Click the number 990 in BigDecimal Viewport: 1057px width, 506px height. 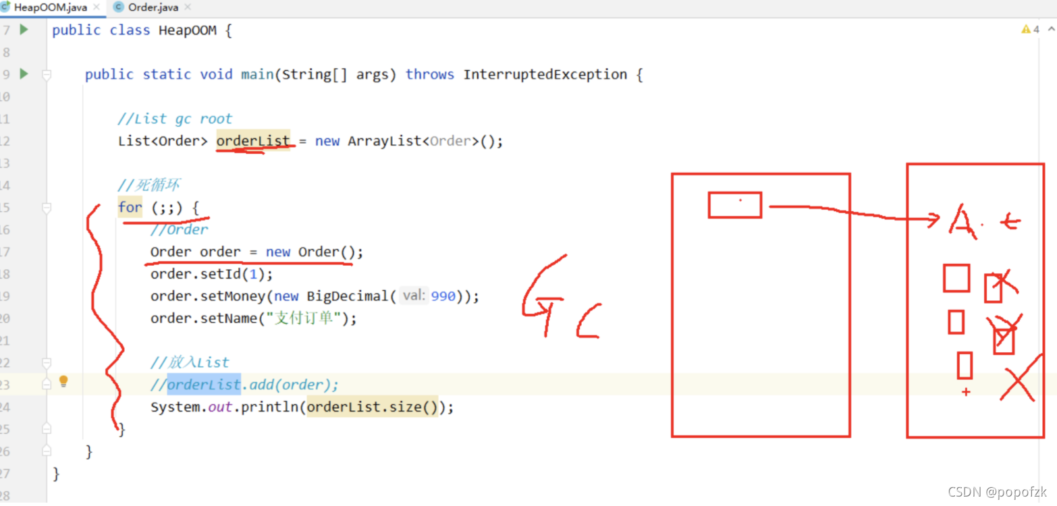(x=443, y=296)
